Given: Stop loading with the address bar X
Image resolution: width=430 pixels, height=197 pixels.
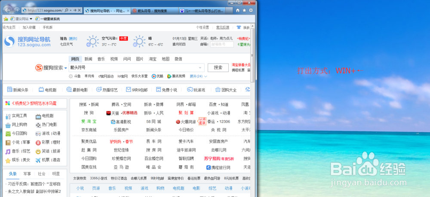Looking at the screenshot, I should pyautogui.click(x=79, y=10).
